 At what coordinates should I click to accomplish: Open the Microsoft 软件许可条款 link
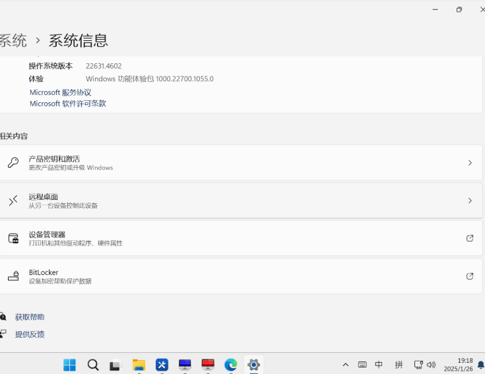(68, 104)
